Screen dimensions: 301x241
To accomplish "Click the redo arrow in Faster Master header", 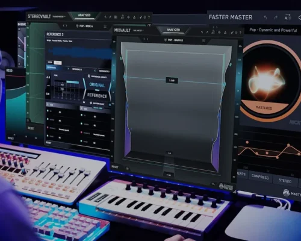I will click(x=276, y=17).
